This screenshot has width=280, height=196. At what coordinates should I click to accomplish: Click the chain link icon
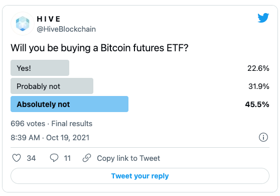point(87,158)
